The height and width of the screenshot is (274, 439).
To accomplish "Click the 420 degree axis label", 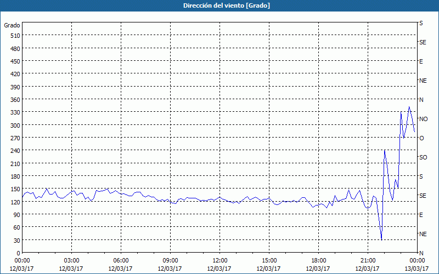I will [x=15, y=74].
